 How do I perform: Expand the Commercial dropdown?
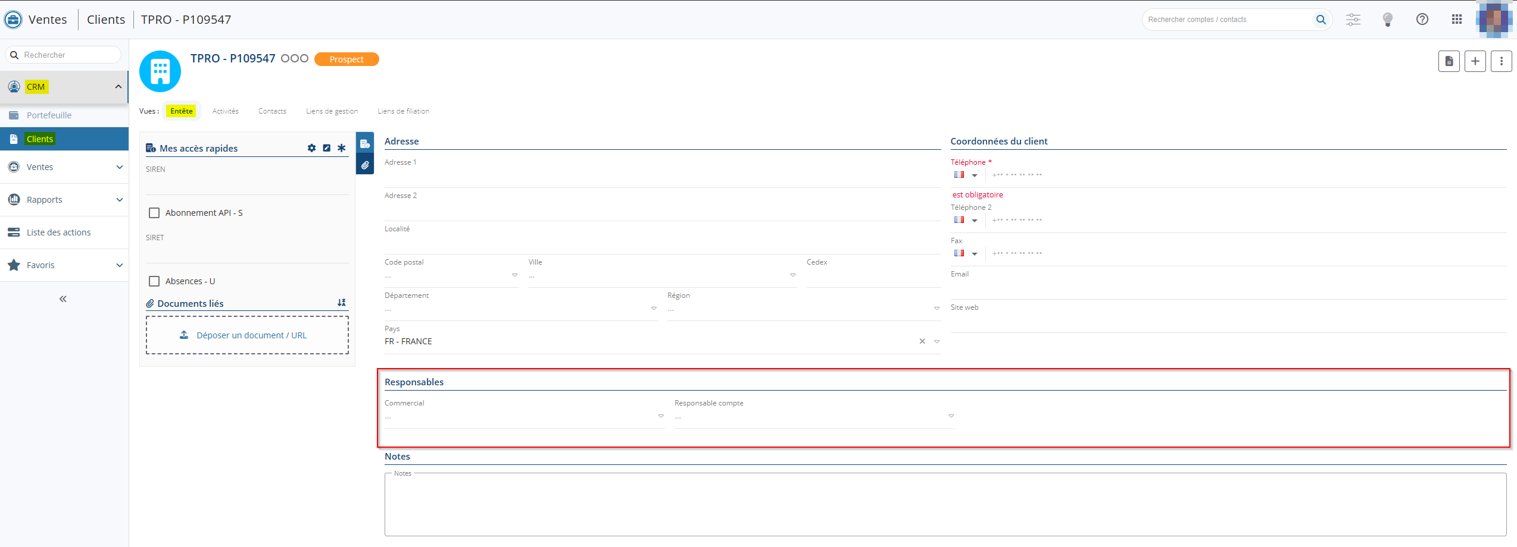(660, 416)
